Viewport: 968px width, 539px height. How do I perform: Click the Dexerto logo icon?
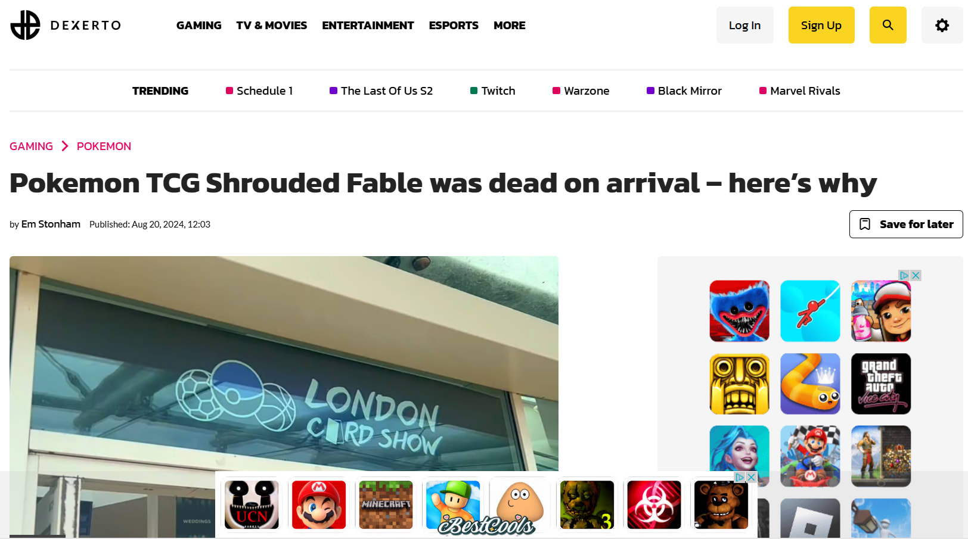[25, 25]
